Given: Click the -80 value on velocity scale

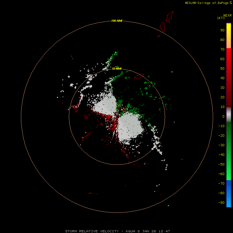Looking at the screenshot, I should point(221,193).
